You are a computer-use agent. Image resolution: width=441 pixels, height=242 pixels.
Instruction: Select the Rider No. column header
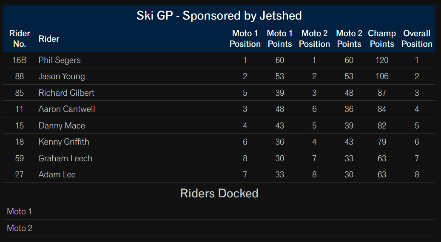pyautogui.click(x=20, y=39)
